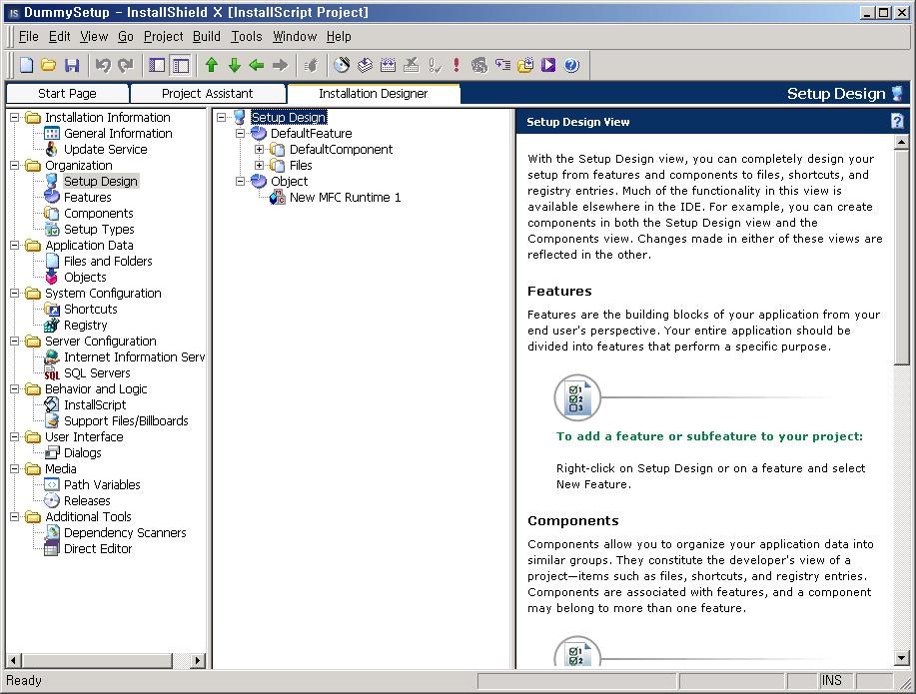Switch to the Project Assistant tab
Screen dimensions: 916x694
pyautogui.click(x=208, y=94)
